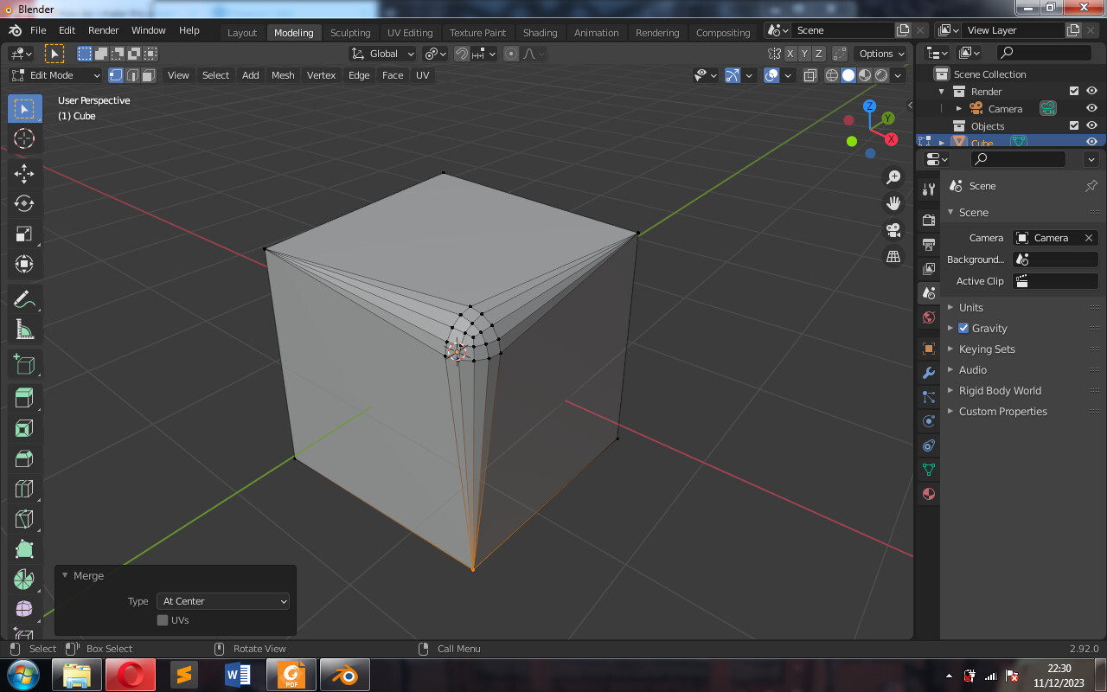This screenshot has width=1107, height=692.
Task: Switch orthographic/perspective grid icon
Action: (893, 257)
